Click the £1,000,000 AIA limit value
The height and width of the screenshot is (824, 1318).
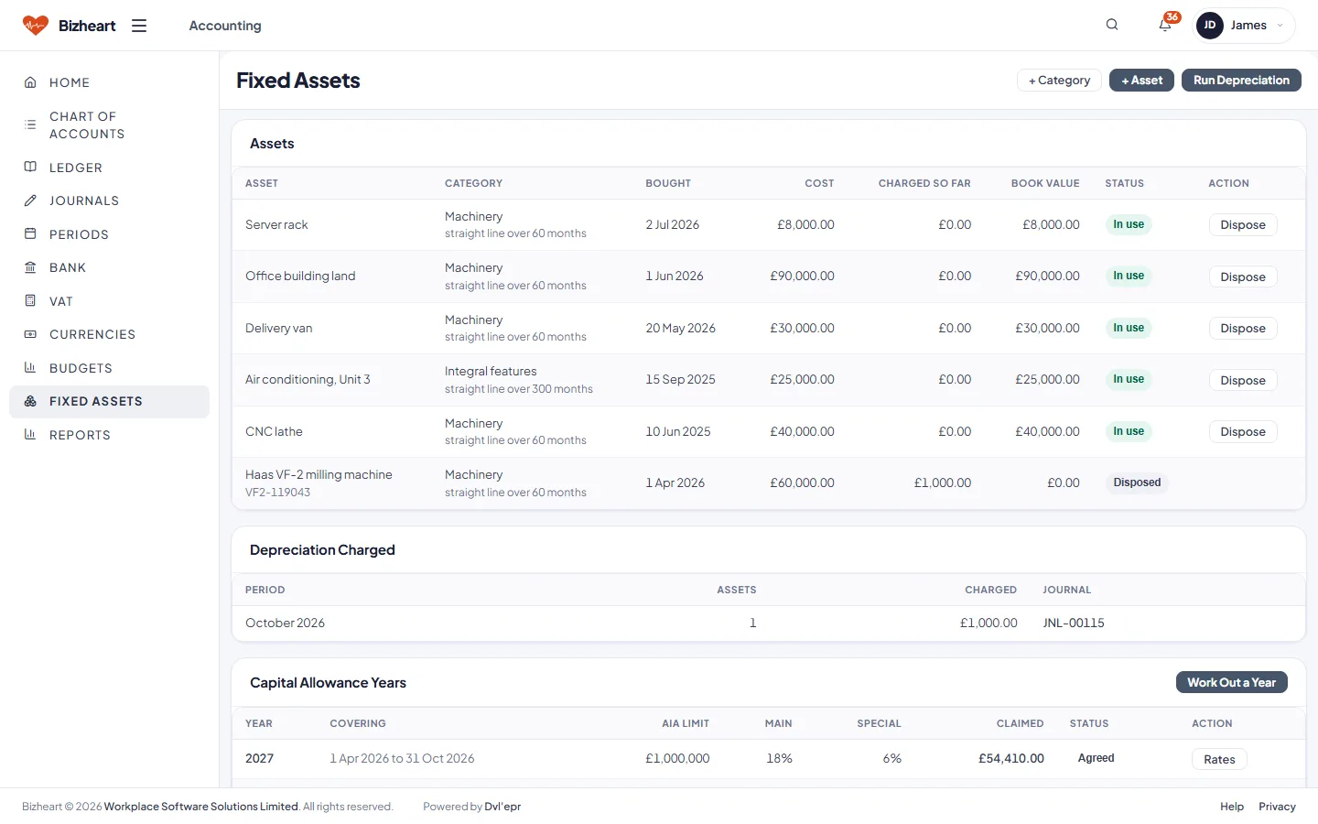677,758
